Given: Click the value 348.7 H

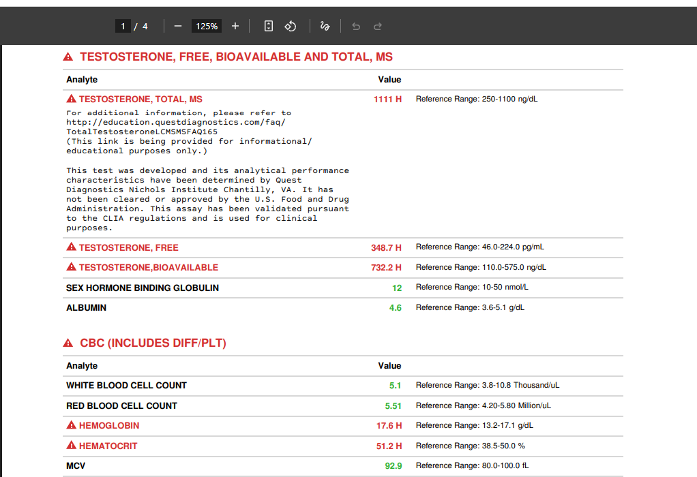Looking at the screenshot, I should [386, 248].
